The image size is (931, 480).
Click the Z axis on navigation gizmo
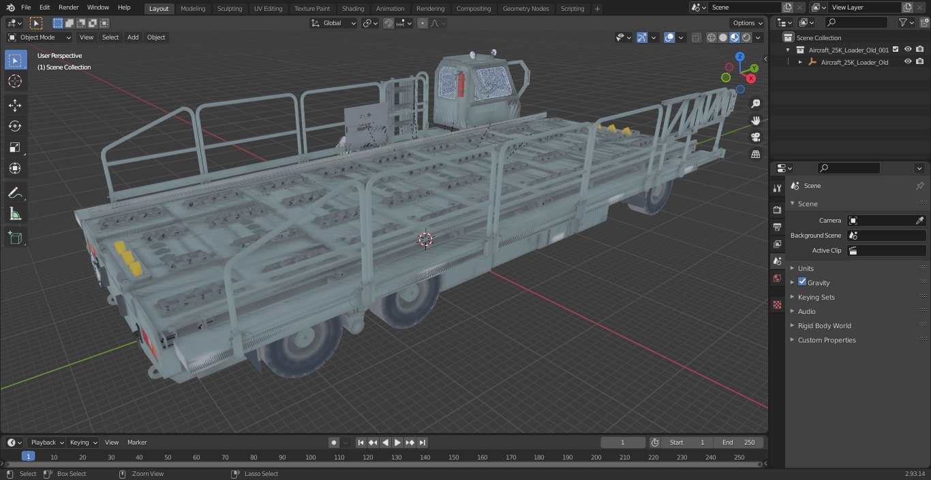pyautogui.click(x=740, y=57)
